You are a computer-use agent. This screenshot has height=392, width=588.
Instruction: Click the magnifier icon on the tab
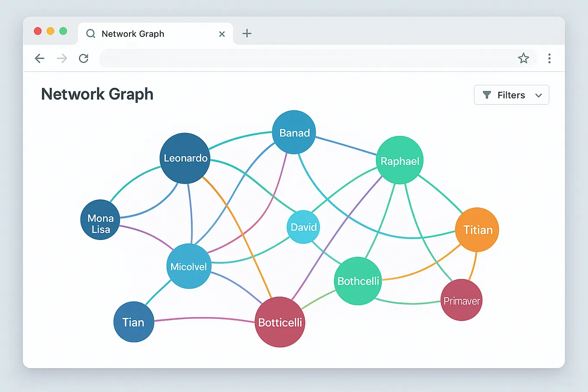[x=90, y=33]
